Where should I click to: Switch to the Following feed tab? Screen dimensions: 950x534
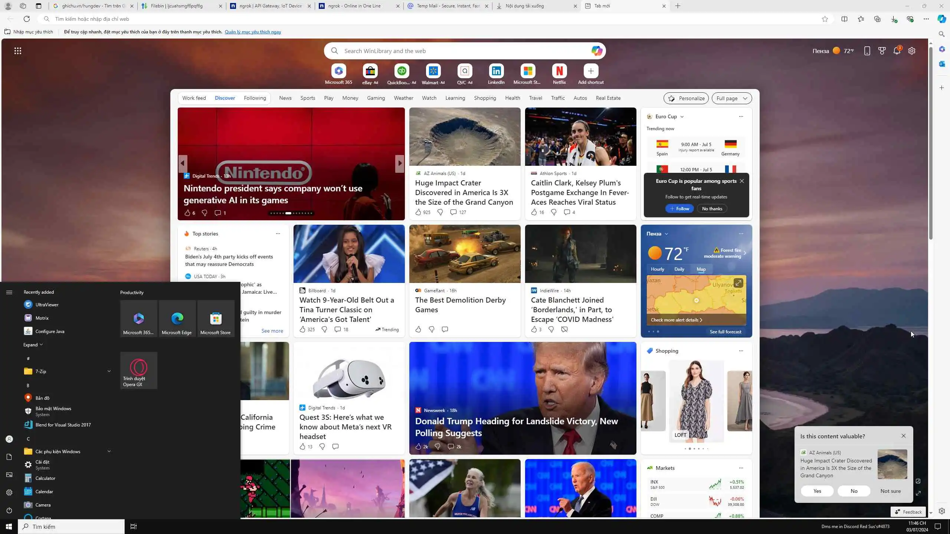click(255, 98)
